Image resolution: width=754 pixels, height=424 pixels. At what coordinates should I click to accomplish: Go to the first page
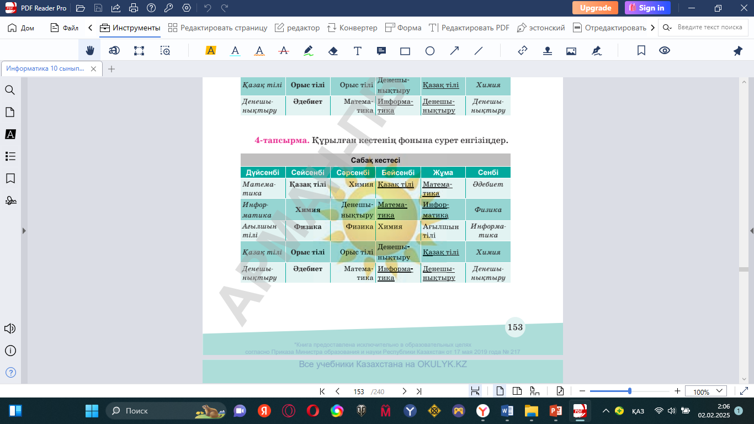[322, 391]
